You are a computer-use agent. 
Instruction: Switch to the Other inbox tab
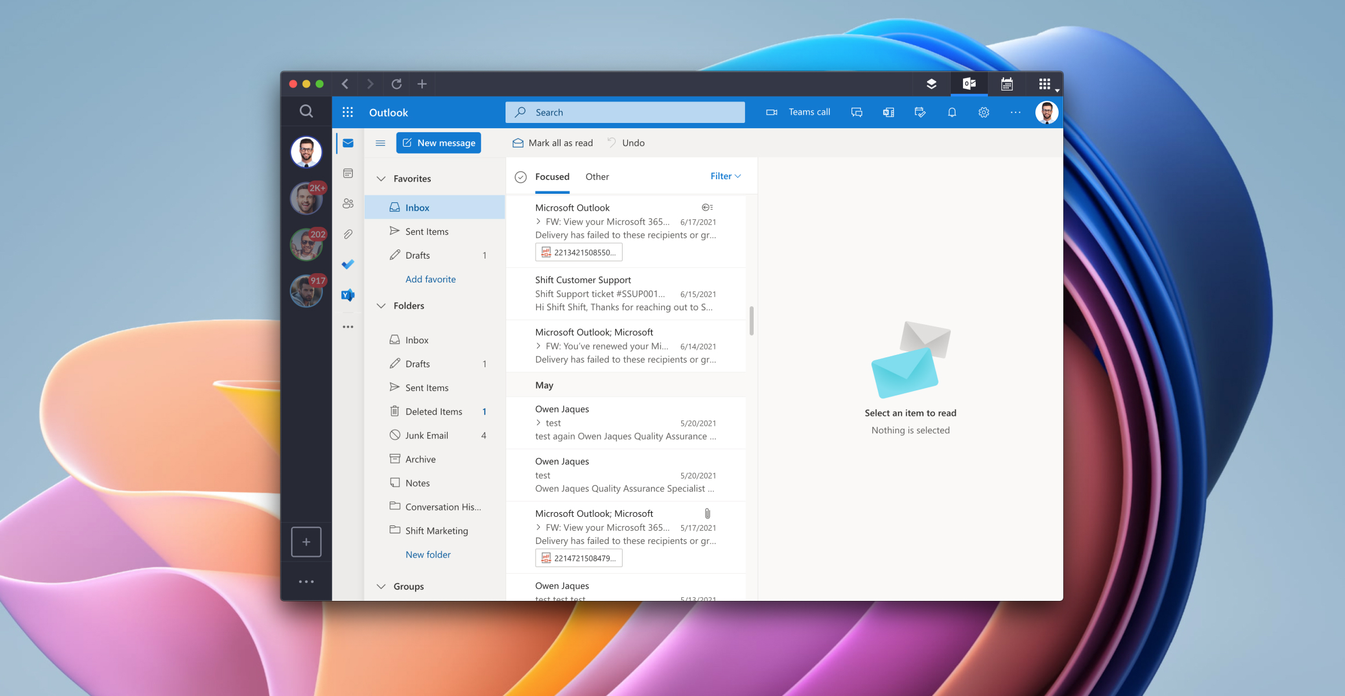pyautogui.click(x=596, y=176)
